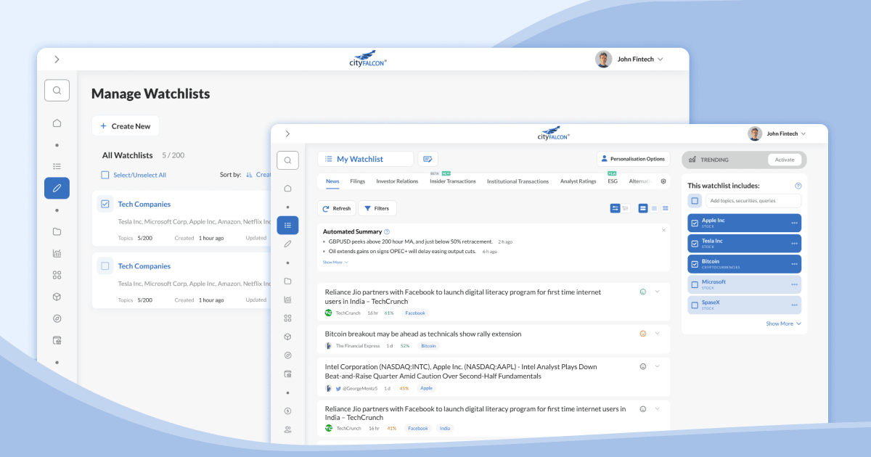Click cube icon in Manage Watchlists sidebar

pyautogui.click(x=57, y=297)
